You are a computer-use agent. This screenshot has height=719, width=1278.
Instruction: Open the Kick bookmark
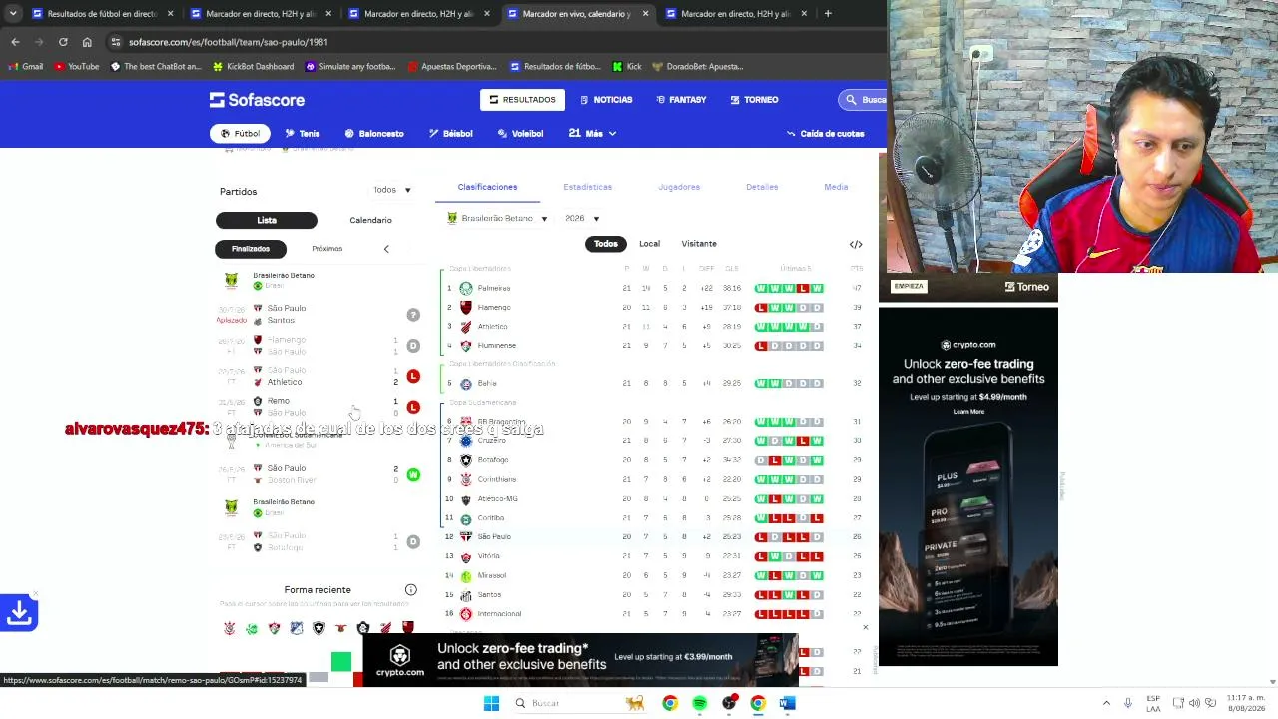point(627,67)
